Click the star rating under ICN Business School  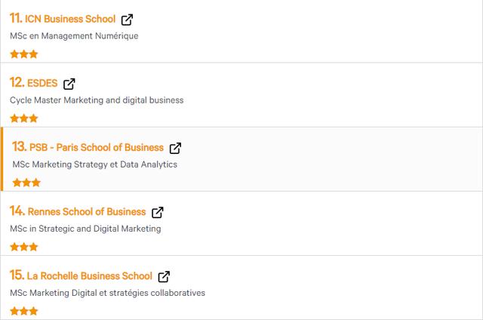click(23, 54)
